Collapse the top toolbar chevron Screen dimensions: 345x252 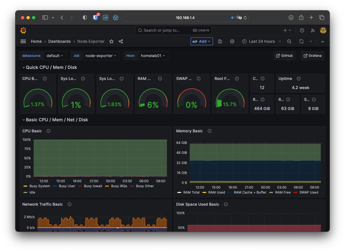[323, 41]
